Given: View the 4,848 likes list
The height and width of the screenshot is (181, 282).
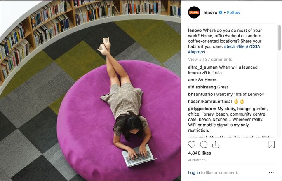Looking at the screenshot, I should tap(200, 153).
